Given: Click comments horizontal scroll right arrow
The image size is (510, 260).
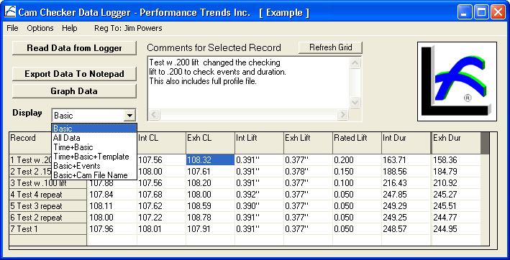Looking at the screenshot, I should [342, 114].
